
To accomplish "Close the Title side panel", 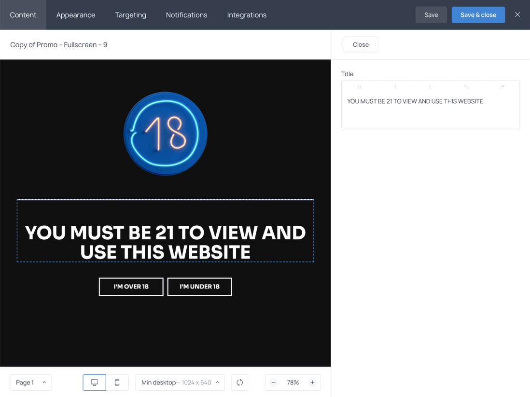I will pyautogui.click(x=360, y=44).
